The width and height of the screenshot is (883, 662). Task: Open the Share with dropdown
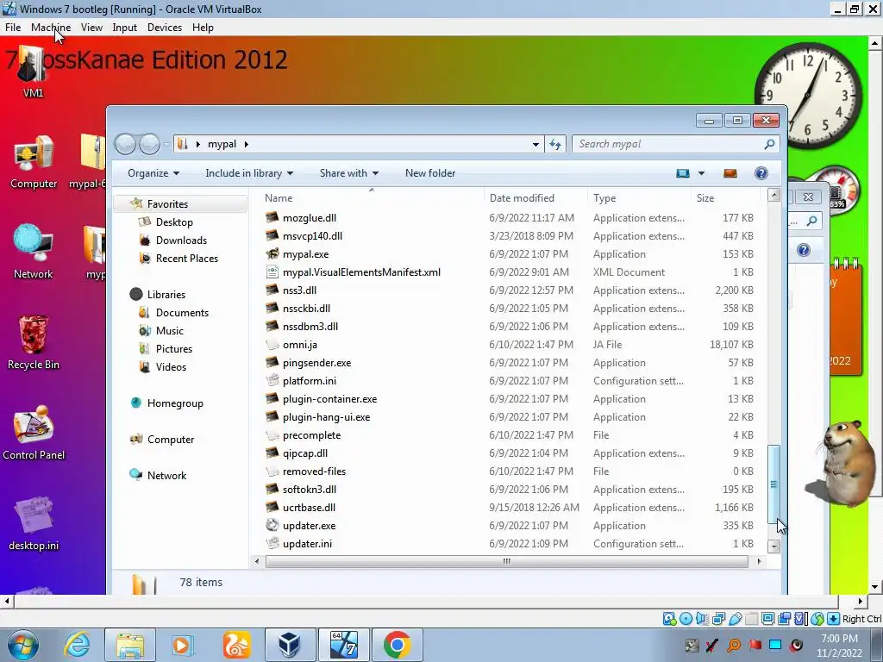click(x=348, y=172)
